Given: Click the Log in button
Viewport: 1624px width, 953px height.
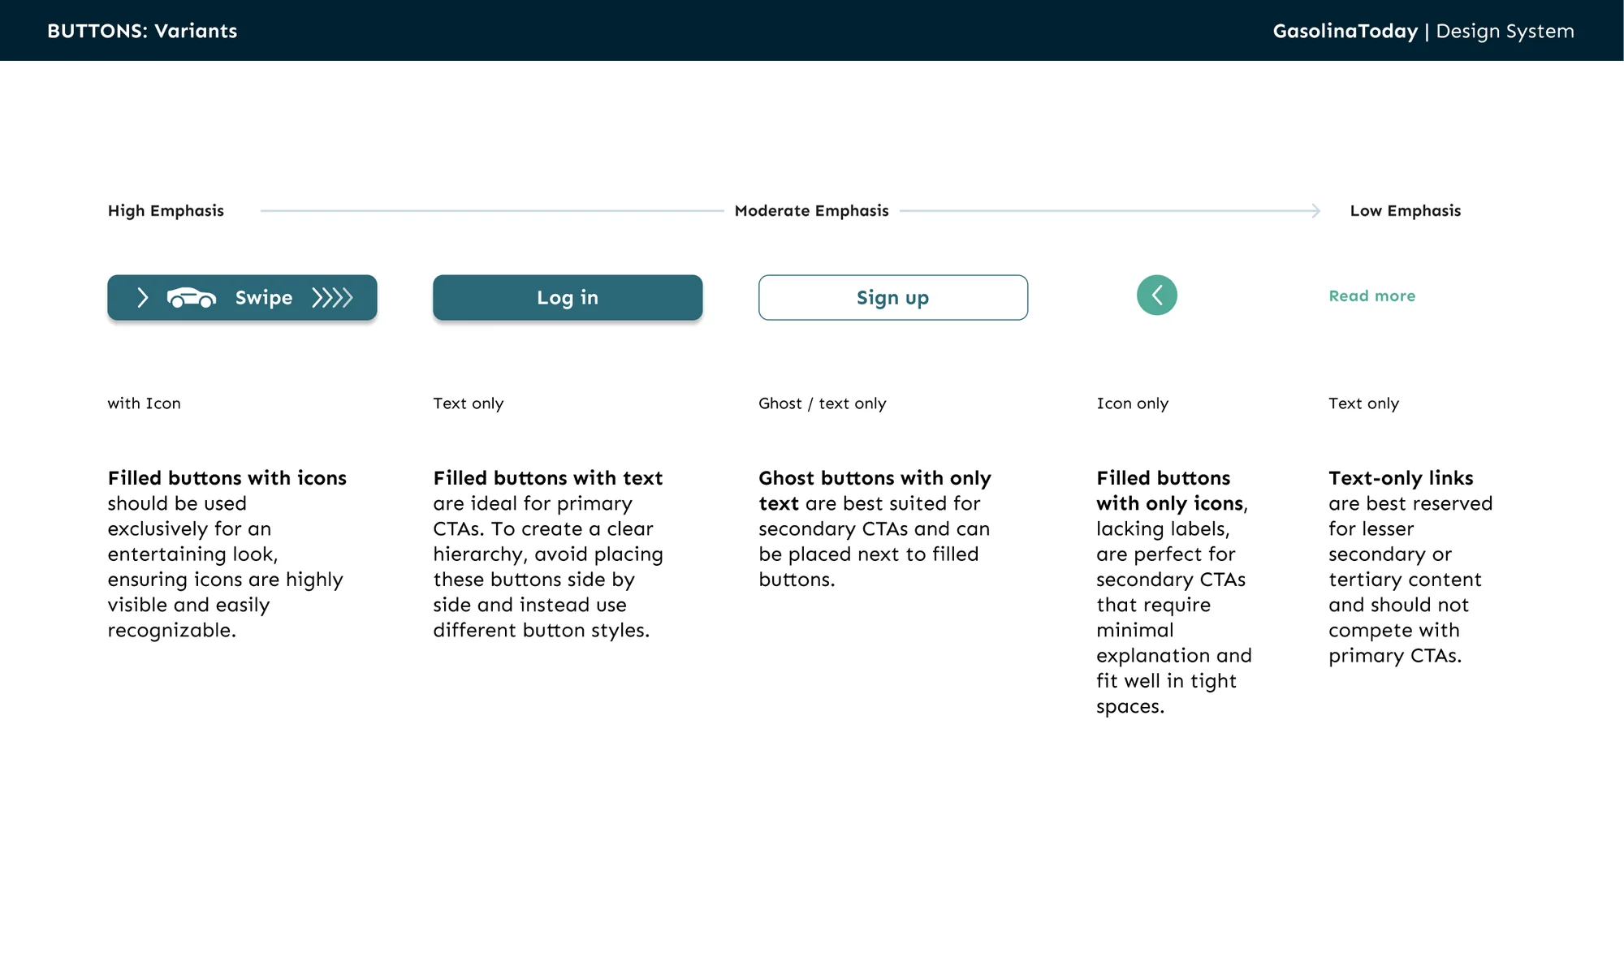Looking at the screenshot, I should click(568, 298).
